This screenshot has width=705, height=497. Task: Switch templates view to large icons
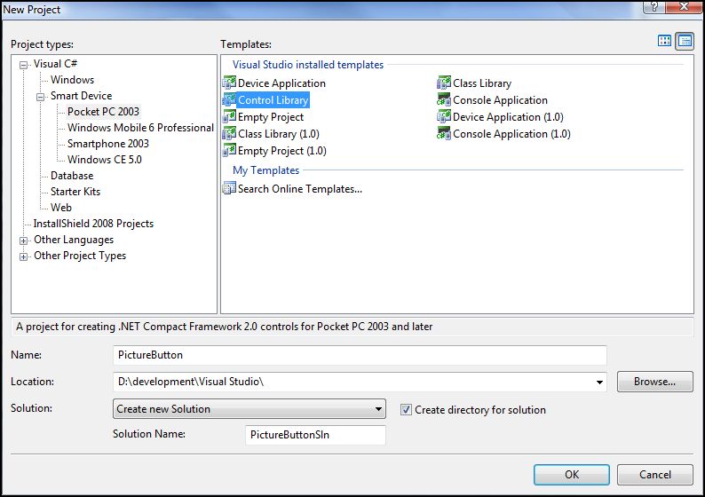pyautogui.click(x=664, y=41)
